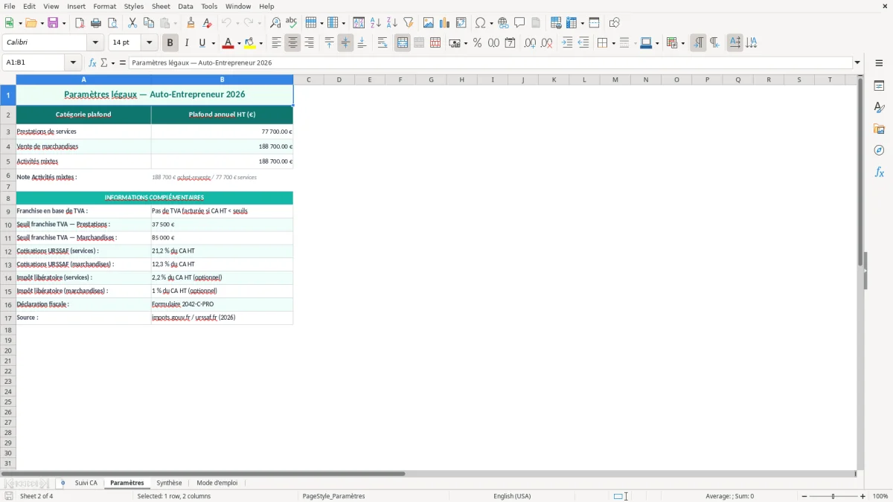Toggle Underline formatting button

tap(202, 43)
